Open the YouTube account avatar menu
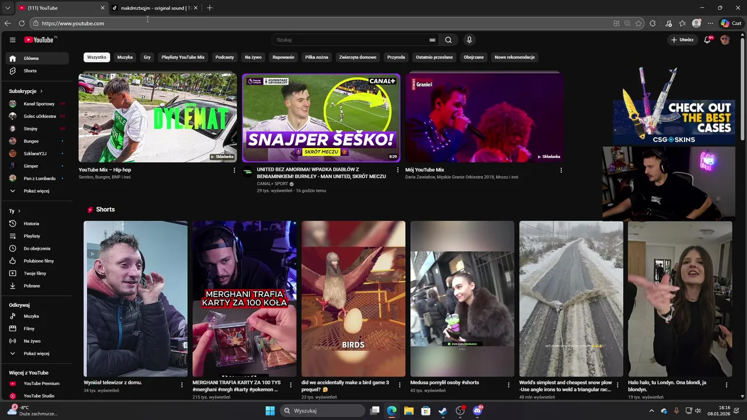 click(725, 40)
